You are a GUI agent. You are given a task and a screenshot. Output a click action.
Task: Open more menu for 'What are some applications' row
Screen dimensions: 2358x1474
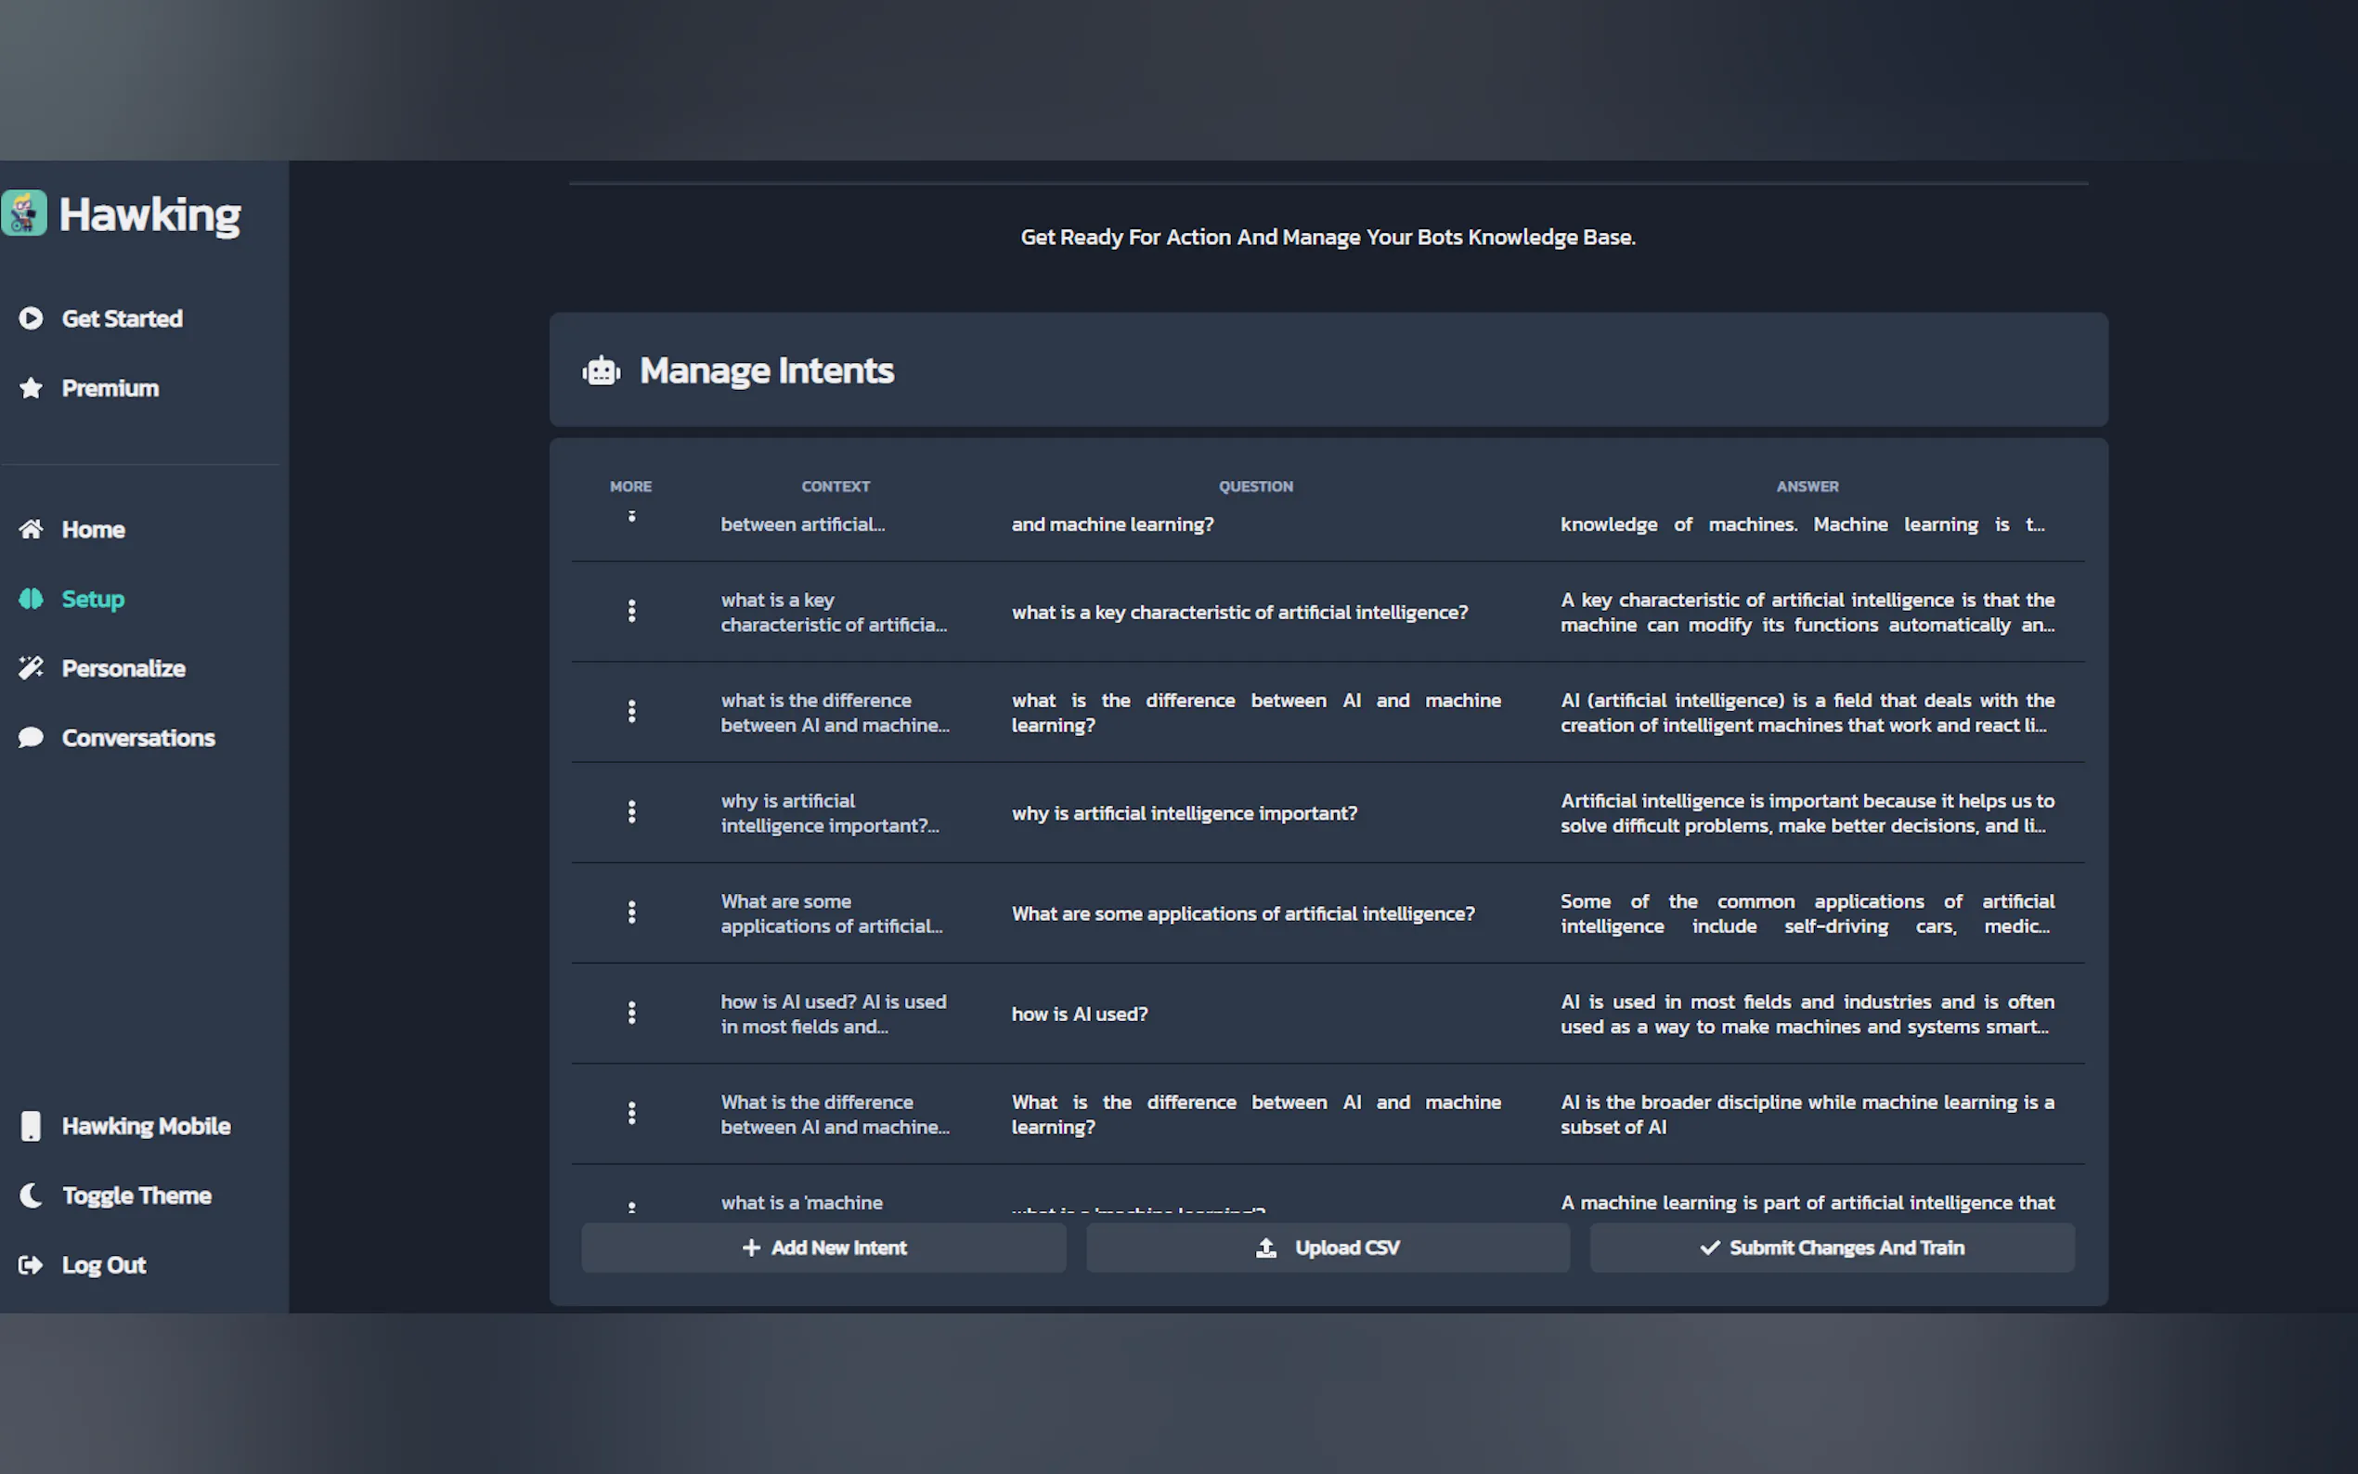(x=631, y=912)
